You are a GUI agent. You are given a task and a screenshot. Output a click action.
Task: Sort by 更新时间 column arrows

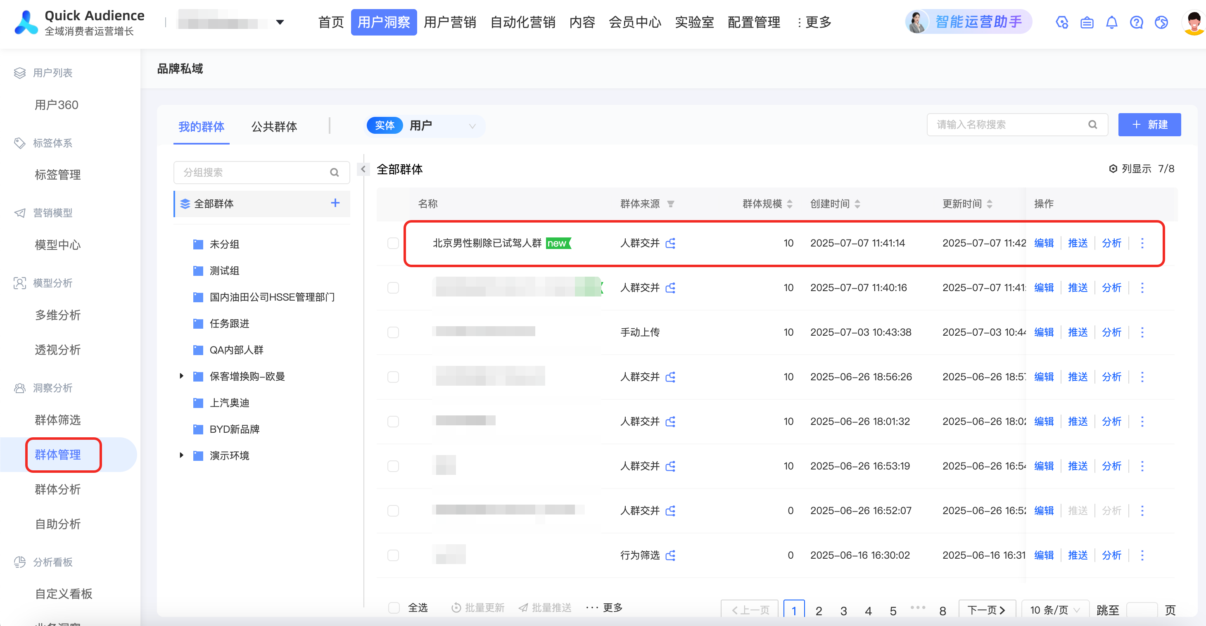[989, 204]
